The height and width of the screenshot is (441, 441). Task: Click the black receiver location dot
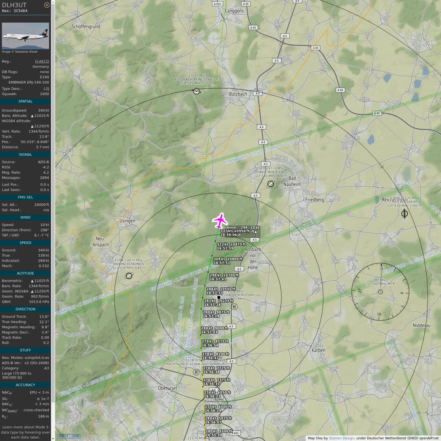(x=219, y=297)
